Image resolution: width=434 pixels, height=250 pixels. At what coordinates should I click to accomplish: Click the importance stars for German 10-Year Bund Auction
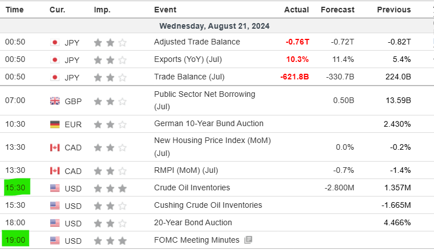(x=110, y=124)
